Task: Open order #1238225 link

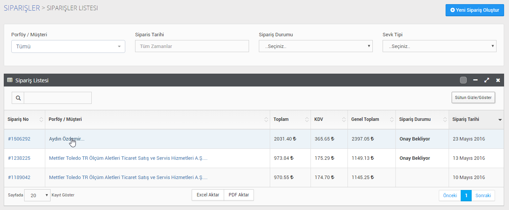Action: click(x=19, y=158)
